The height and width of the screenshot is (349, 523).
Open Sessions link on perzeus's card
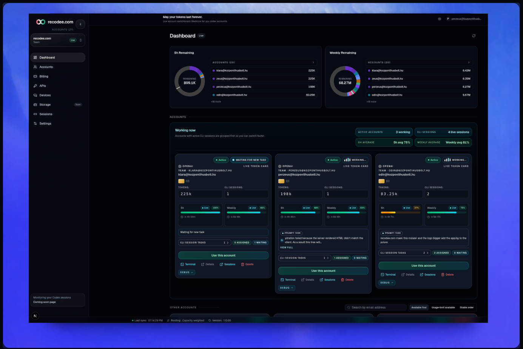pyautogui.click(x=327, y=280)
